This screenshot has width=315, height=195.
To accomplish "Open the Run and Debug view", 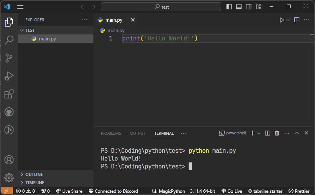I will point(9,76).
